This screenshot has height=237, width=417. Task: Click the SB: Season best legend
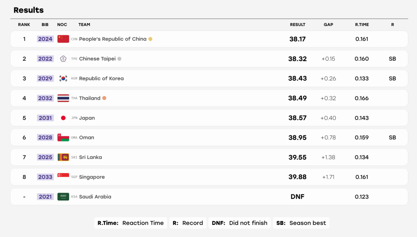301,223
